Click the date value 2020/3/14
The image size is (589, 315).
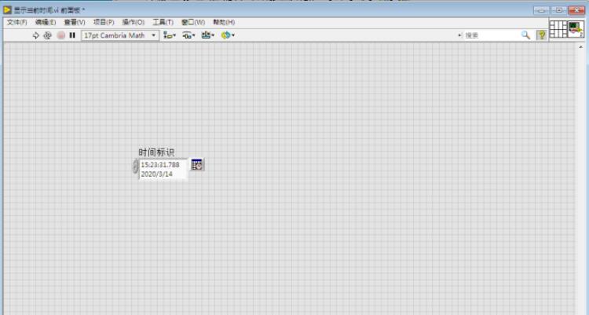[156, 174]
